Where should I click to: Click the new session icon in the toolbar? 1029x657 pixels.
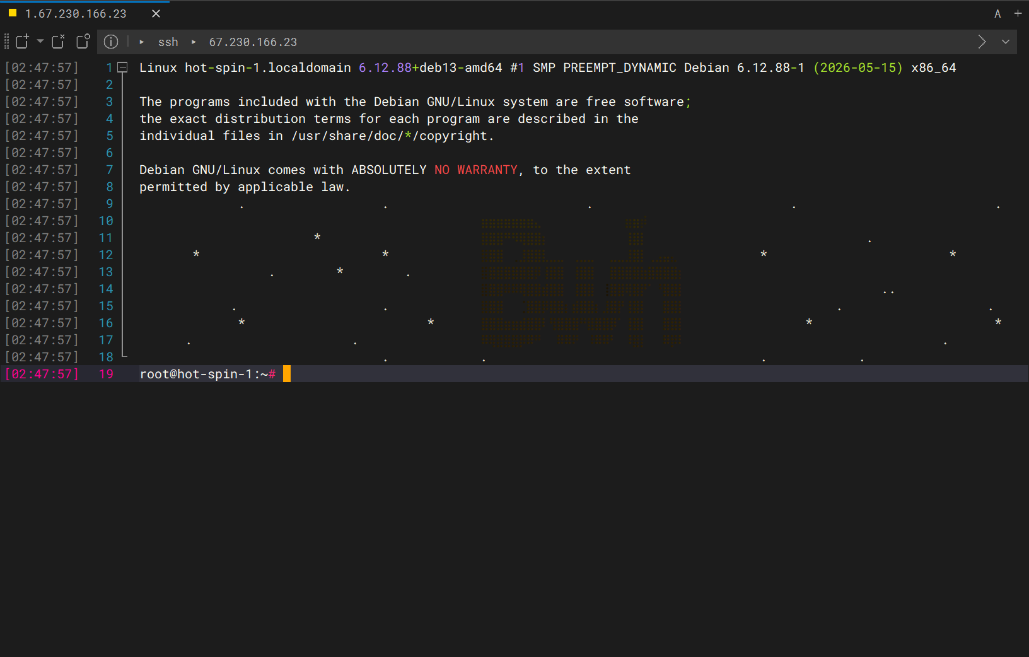(x=22, y=42)
